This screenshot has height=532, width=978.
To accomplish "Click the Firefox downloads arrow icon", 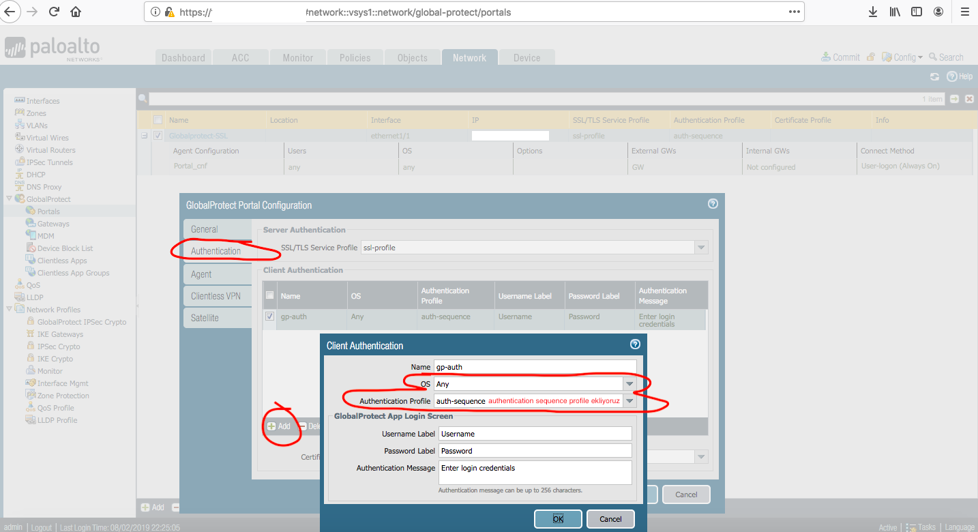I will [872, 12].
